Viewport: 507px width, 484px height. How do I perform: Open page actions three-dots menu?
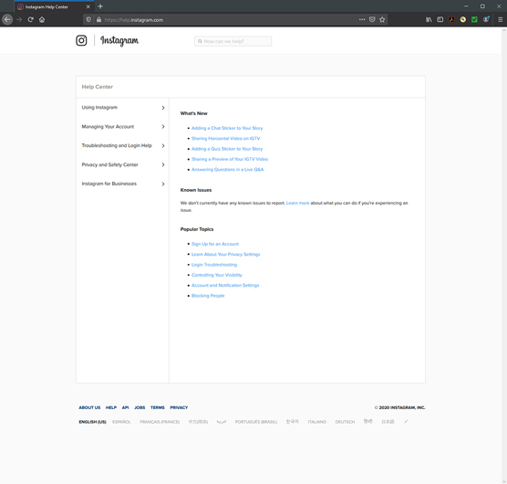point(362,19)
